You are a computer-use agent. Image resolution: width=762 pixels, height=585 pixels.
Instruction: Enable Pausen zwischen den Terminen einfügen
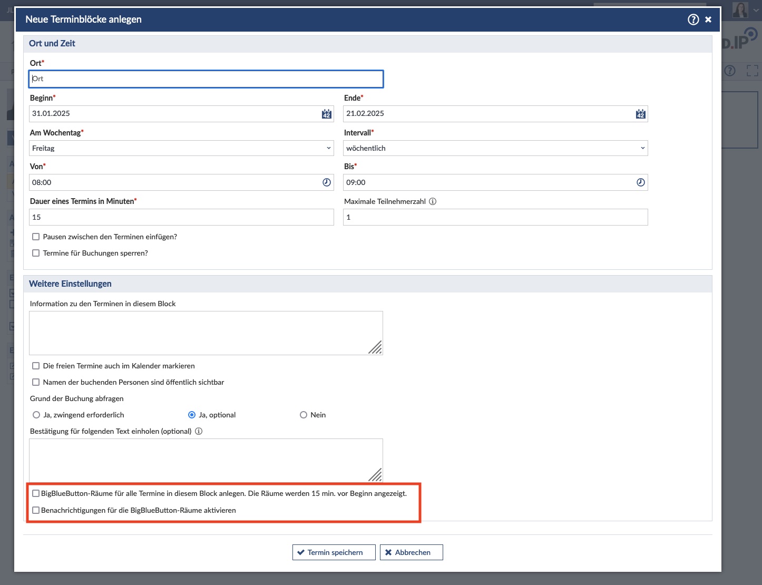[x=36, y=237]
